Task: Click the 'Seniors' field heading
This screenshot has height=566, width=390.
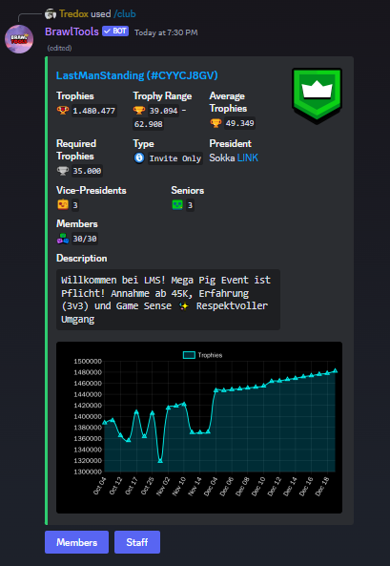Action: click(188, 190)
